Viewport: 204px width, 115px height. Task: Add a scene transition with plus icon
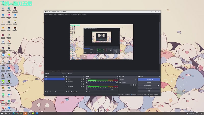click(x=131, y=85)
